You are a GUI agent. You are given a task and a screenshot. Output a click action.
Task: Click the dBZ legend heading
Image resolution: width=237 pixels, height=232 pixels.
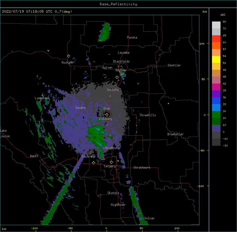223,15
